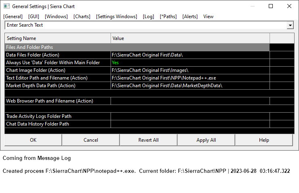This screenshot has height=193, width=299.
Task: Click Chart Image Folder (Action) setting
Action: pos(58,70)
